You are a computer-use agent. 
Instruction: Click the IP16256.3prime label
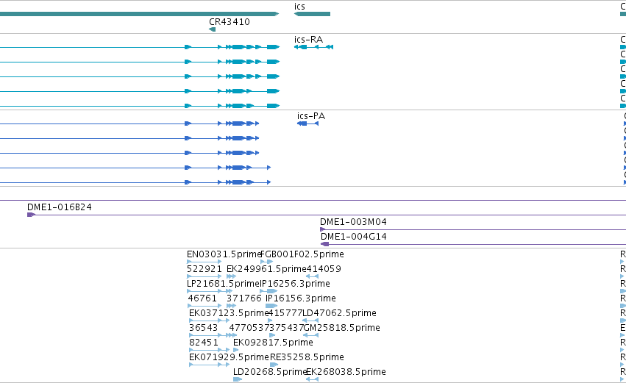click(295, 284)
